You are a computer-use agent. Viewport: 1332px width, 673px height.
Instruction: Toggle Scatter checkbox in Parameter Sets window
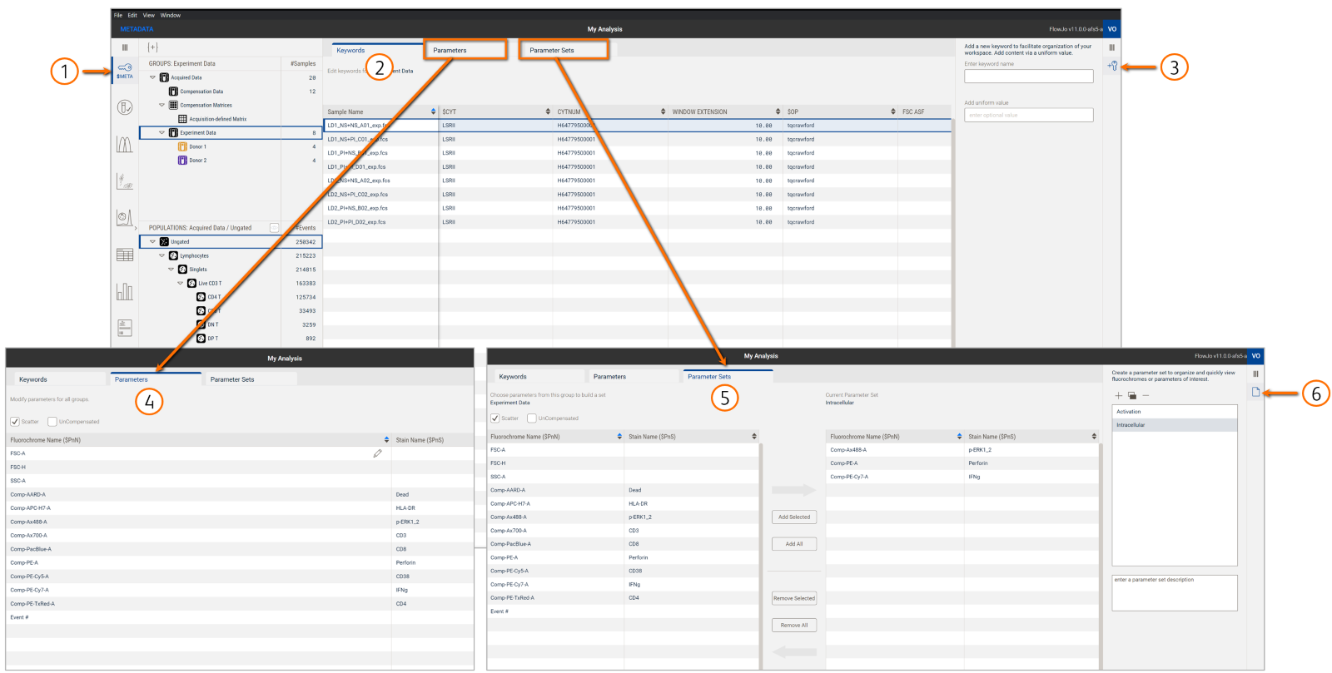click(x=495, y=418)
